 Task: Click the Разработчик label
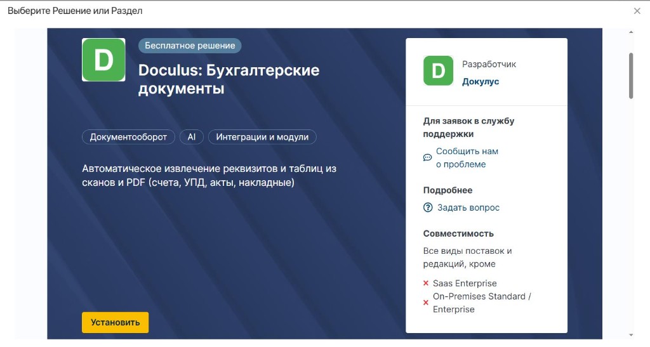tap(489, 64)
